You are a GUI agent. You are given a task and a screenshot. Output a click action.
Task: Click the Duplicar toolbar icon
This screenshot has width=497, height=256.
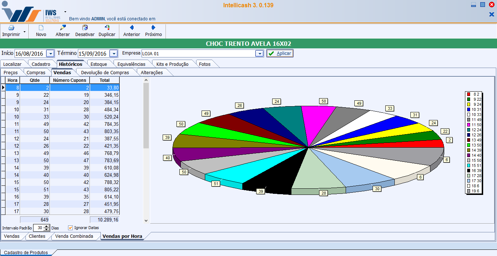(x=107, y=28)
